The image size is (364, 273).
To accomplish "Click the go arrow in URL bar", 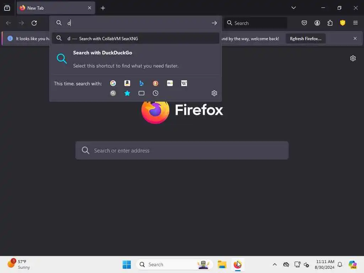I will (x=214, y=23).
